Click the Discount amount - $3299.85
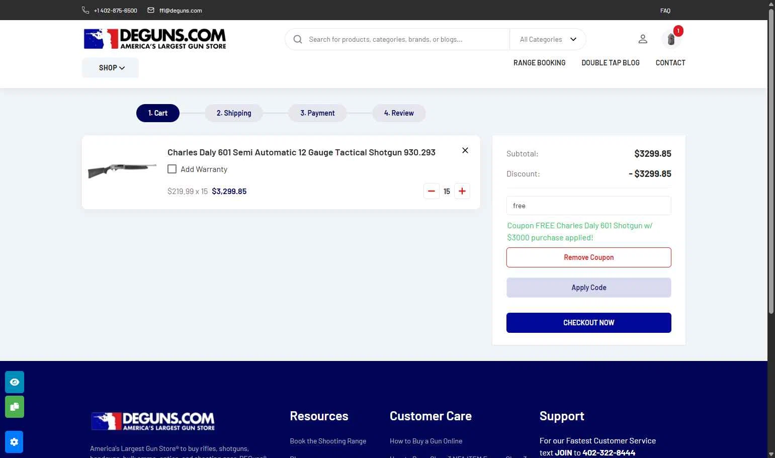Image resolution: width=775 pixels, height=458 pixels. (x=650, y=174)
